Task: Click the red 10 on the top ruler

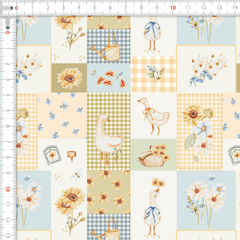Action: tap(172, 8)
